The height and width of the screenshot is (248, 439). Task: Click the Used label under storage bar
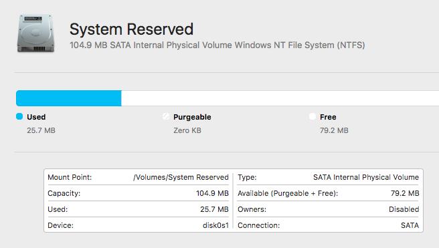pyautogui.click(x=36, y=117)
